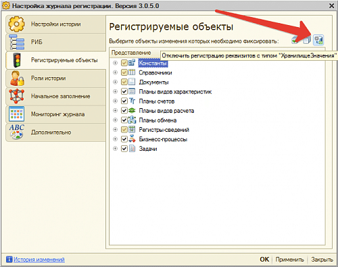Open Настройки истории via its gear icon
This screenshot has height=267, width=338.
coord(16,24)
